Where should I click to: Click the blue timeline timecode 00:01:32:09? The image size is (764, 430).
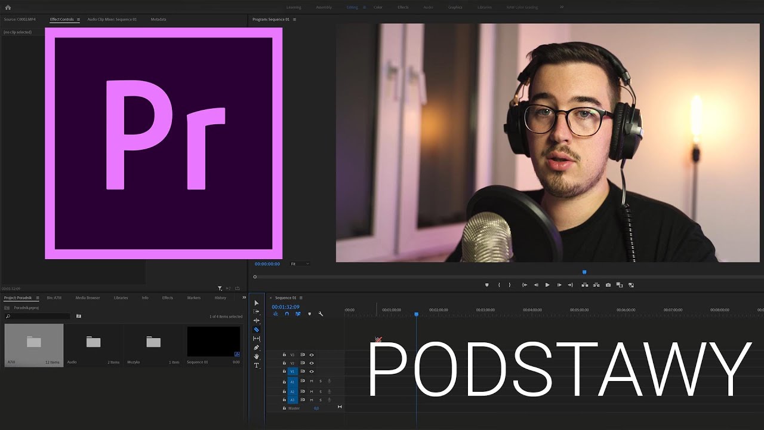pos(286,307)
